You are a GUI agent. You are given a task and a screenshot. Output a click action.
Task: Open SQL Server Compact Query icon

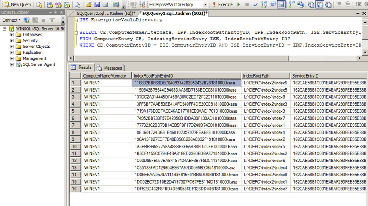tap(77, 4)
